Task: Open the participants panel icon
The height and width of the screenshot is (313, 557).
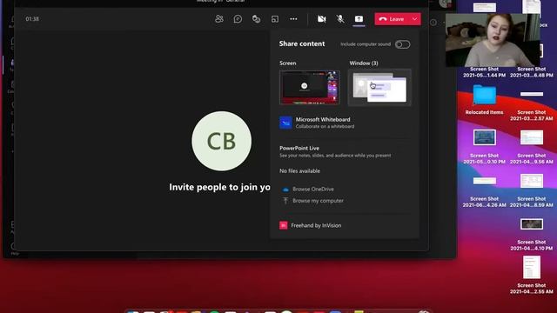Action: tap(219, 19)
